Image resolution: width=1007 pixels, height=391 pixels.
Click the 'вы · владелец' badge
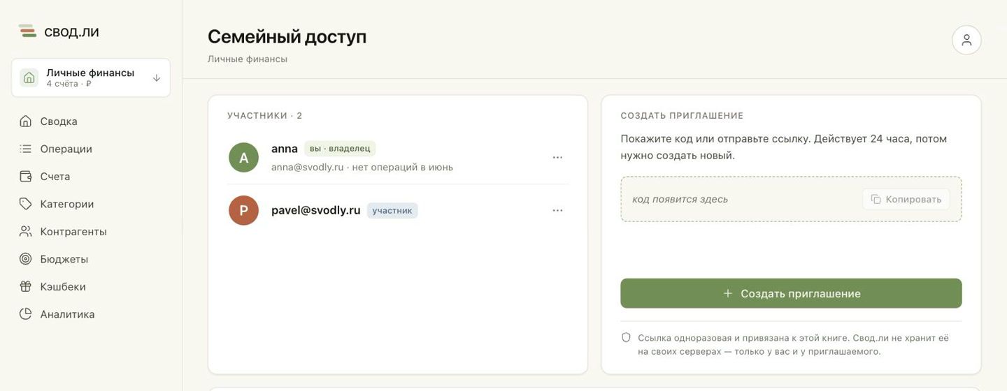(340, 149)
